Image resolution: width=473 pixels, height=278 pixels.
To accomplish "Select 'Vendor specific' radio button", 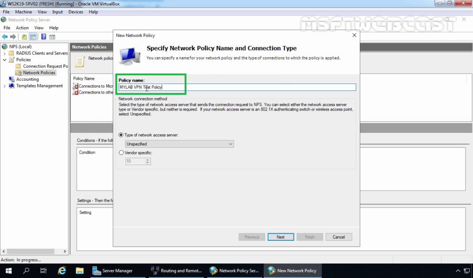I will [121, 153].
